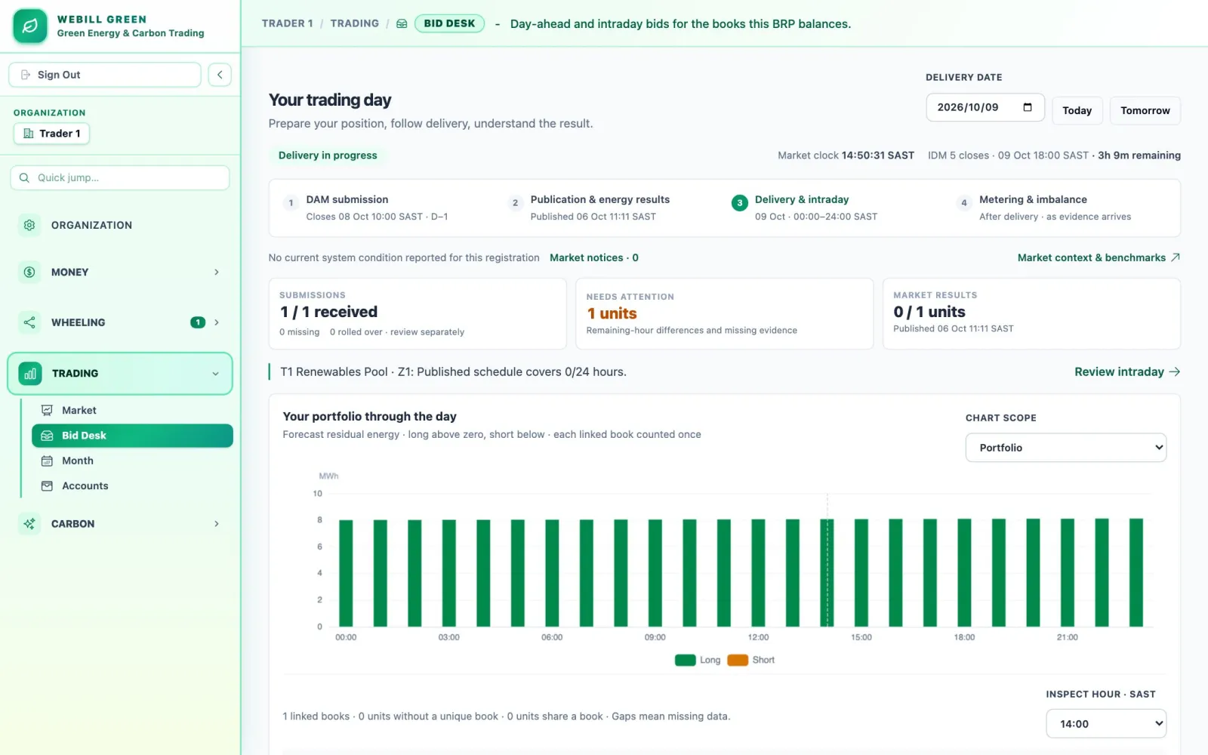
Task: Click the Wheeling share icon
Action: point(29,322)
